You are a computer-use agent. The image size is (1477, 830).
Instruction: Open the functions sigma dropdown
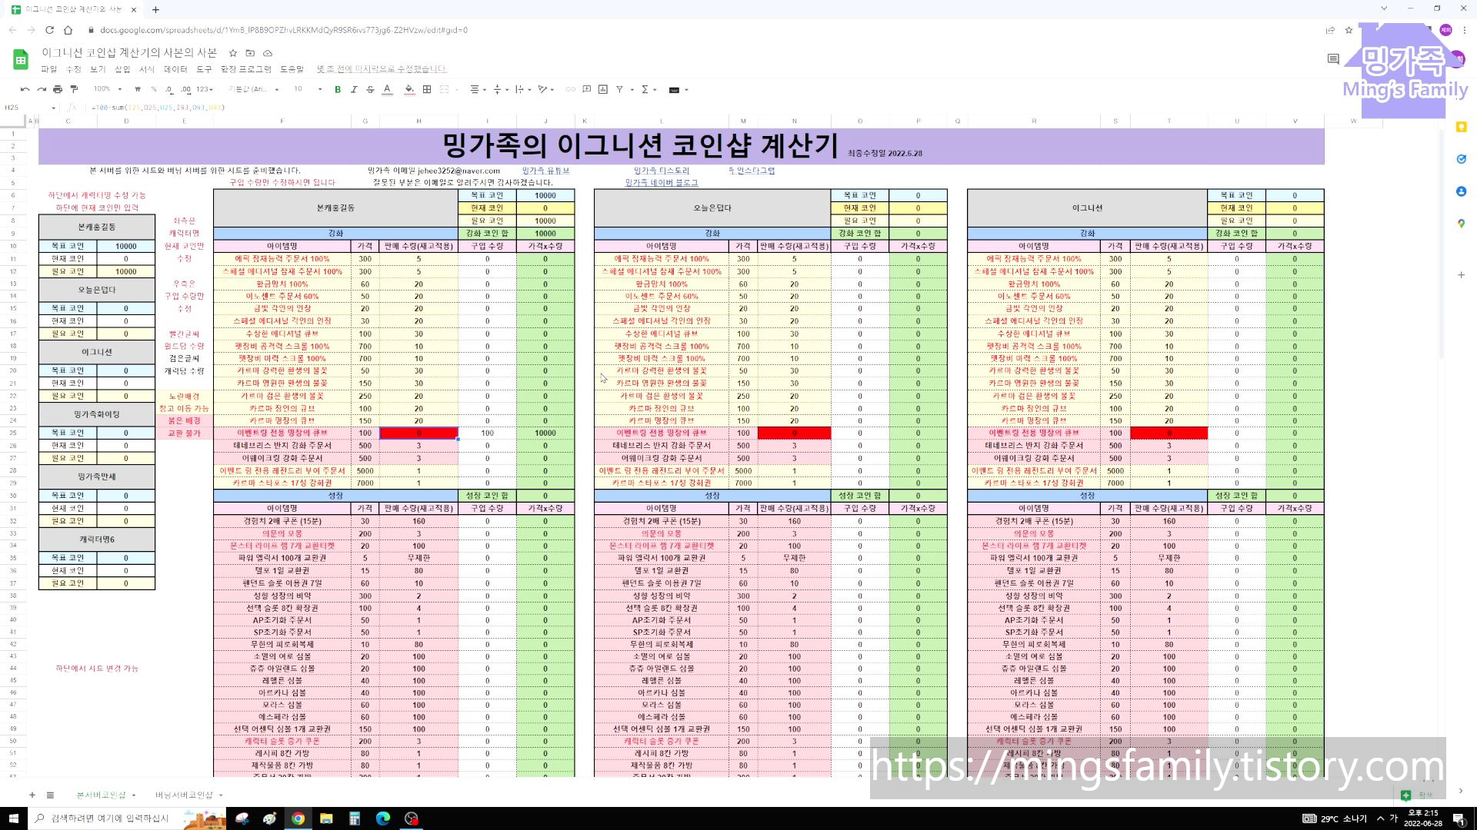pyautogui.click(x=648, y=89)
